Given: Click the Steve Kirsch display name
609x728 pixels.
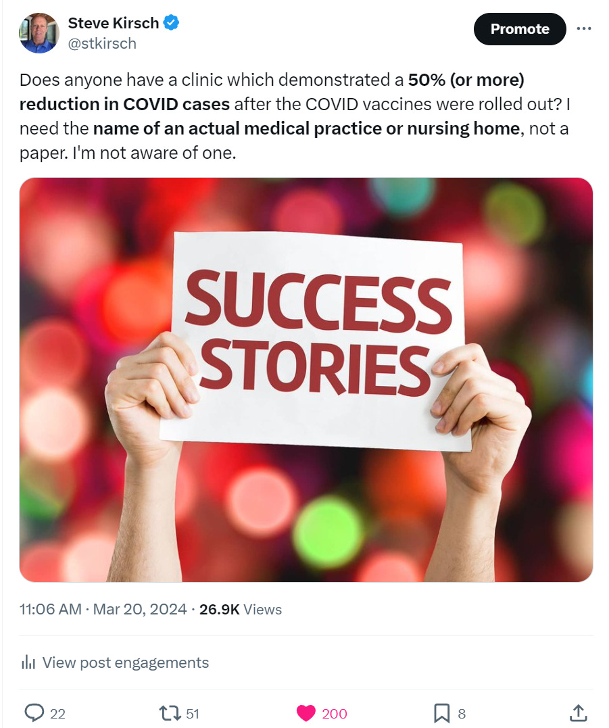Looking at the screenshot, I should coord(113,23).
